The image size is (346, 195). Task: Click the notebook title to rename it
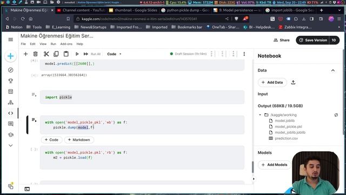(57, 36)
